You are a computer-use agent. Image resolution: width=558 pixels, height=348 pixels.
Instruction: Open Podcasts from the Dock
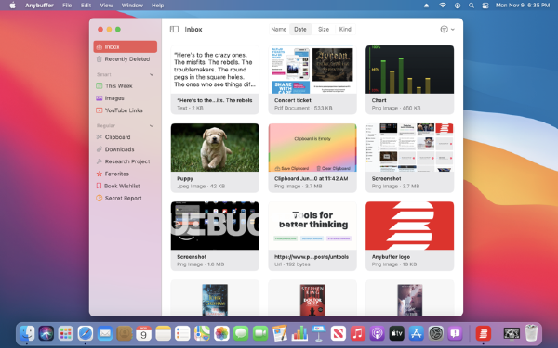click(x=378, y=333)
